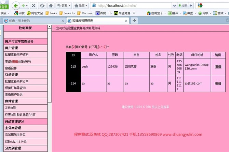Close the 玫瑰园管理程序 tab
Image resolution: width=229 pixels, height=152 pixels.
(126, 21)
